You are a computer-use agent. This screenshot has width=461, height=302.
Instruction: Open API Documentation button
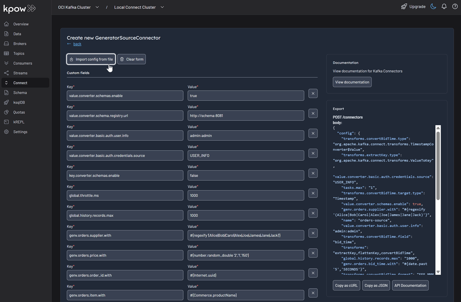[410, 285]
